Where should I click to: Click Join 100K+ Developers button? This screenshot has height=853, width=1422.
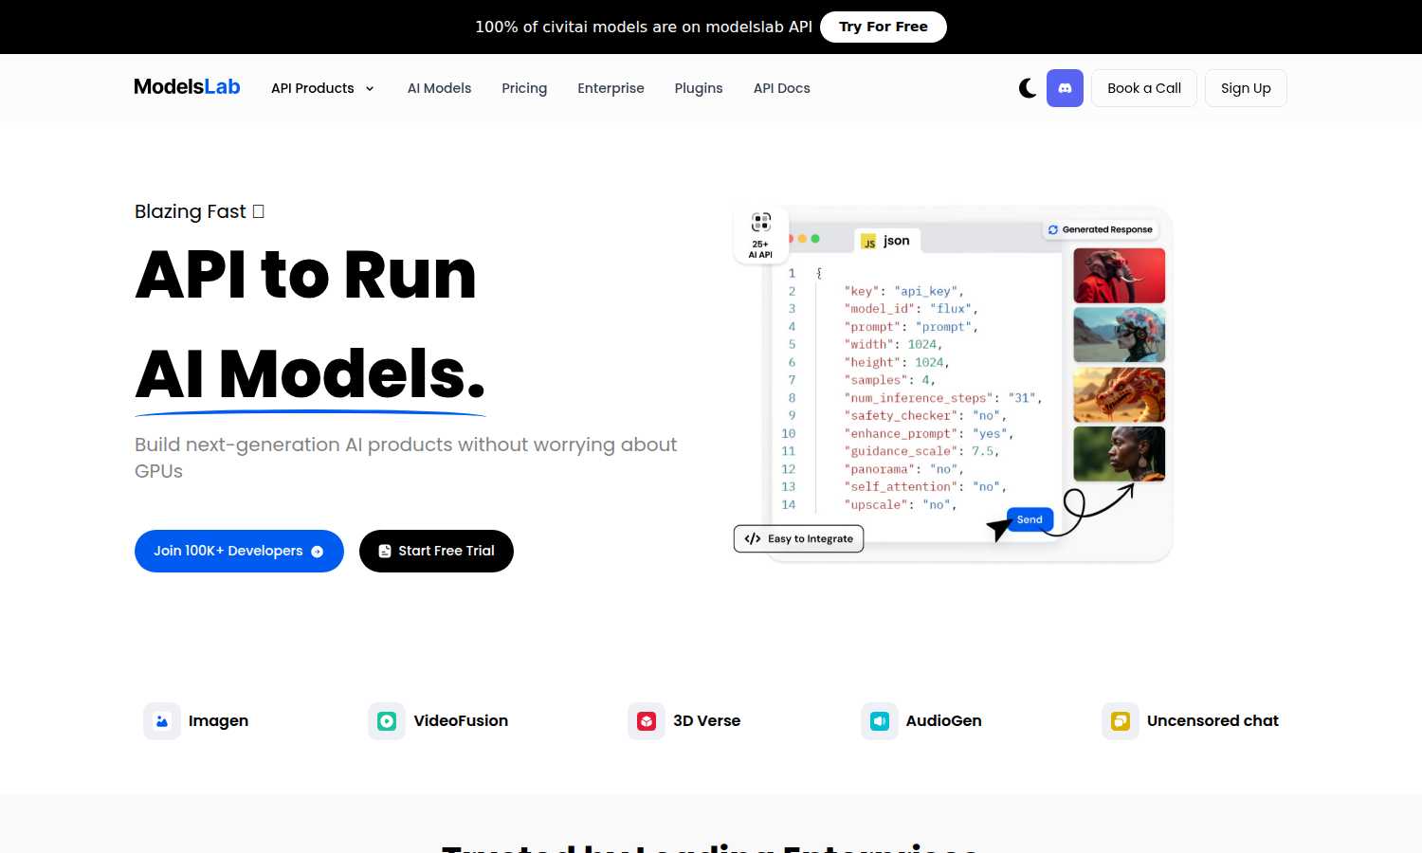click(x=239, y=551)
